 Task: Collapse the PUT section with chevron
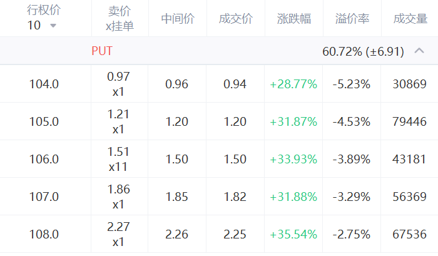pyautogui.click(x=419, y=51)
